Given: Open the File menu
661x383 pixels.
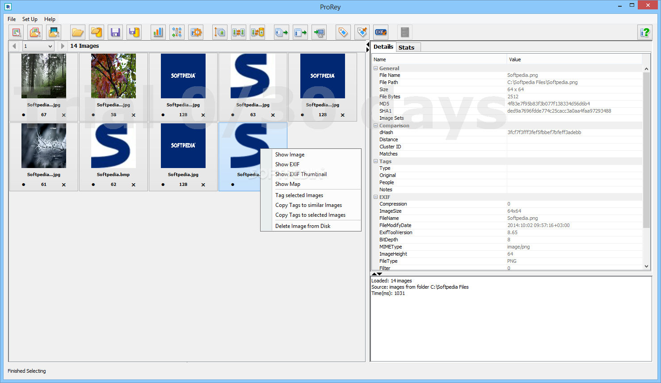Looking at the screenshot, I should click(x=12, y=19).
